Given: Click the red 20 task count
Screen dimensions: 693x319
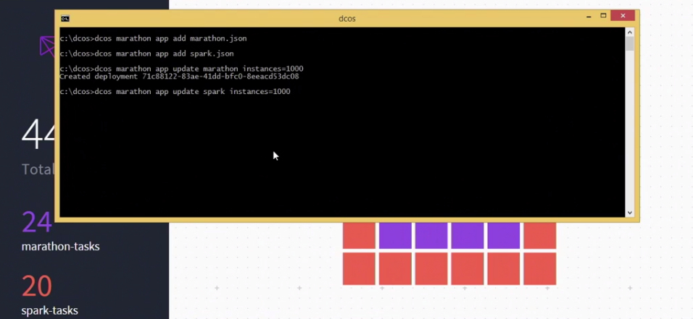Looking at the screenshot, I should (x=37, y=286).
